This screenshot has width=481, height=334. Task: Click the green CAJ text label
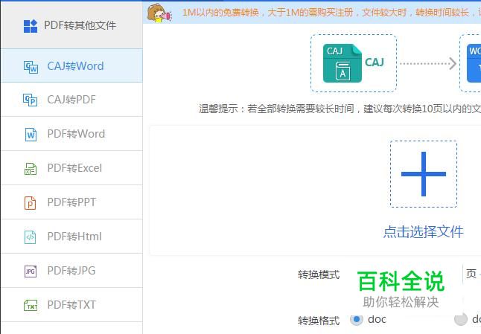(x=375, y=62)
